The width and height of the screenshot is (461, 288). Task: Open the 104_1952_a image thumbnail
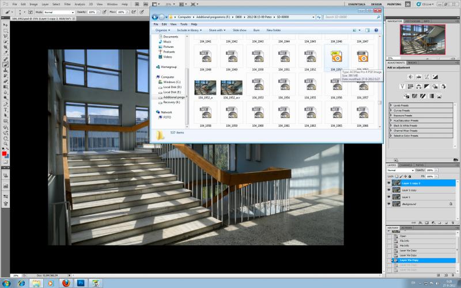[205, 88]
